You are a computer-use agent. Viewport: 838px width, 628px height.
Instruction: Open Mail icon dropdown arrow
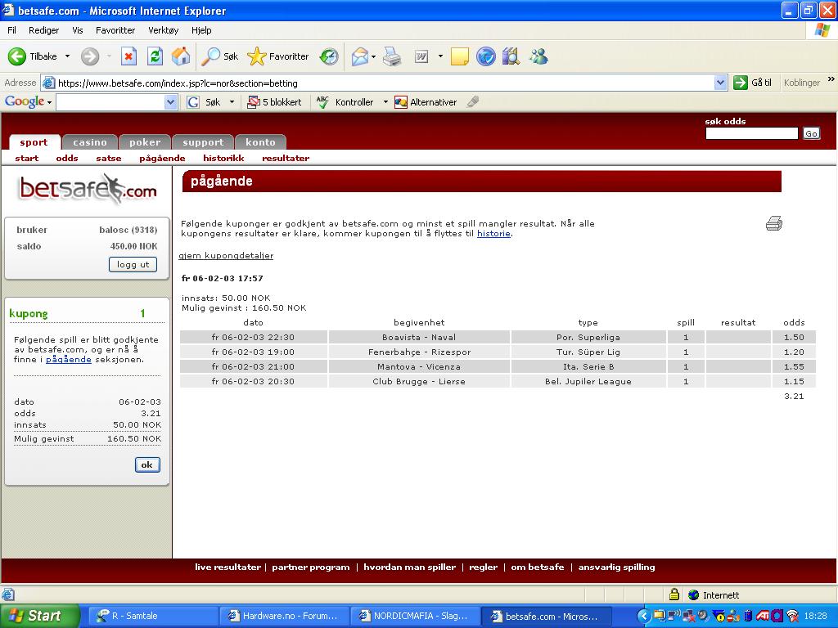coord(373,56)
